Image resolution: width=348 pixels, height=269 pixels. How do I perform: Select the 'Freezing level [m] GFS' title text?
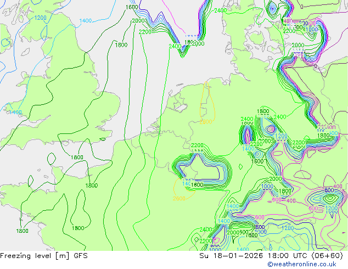44,256
